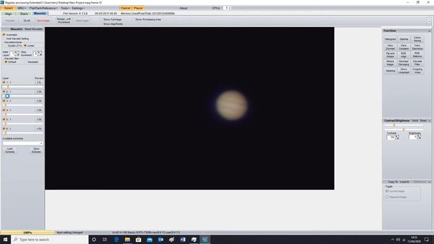Open Word from the taskbar
The height and width of the screenshot is (244, 434).
tap(182, 239)
